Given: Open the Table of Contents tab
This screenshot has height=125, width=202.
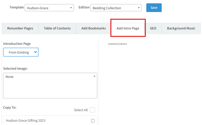Looking at the screenshot, I should click(57, 28).
